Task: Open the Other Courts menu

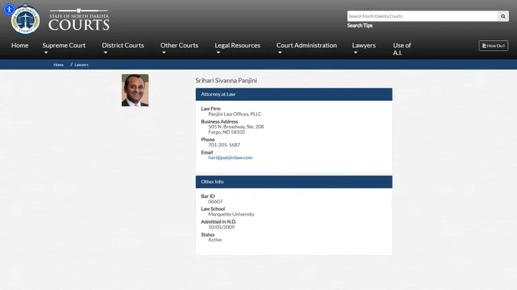Action: click(x=179, y=46)
